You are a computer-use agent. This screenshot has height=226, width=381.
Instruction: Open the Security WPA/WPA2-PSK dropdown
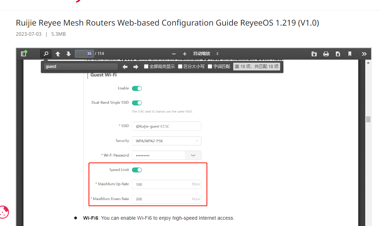click(166, 141)
